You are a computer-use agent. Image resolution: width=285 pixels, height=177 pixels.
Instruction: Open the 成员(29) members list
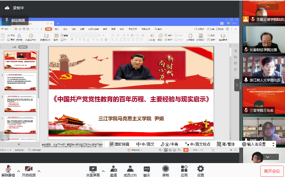130,170
